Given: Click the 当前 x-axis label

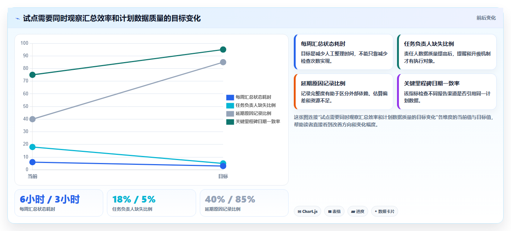Looking at the screenshot, I should pyautogui.click(x=33, y=176).
